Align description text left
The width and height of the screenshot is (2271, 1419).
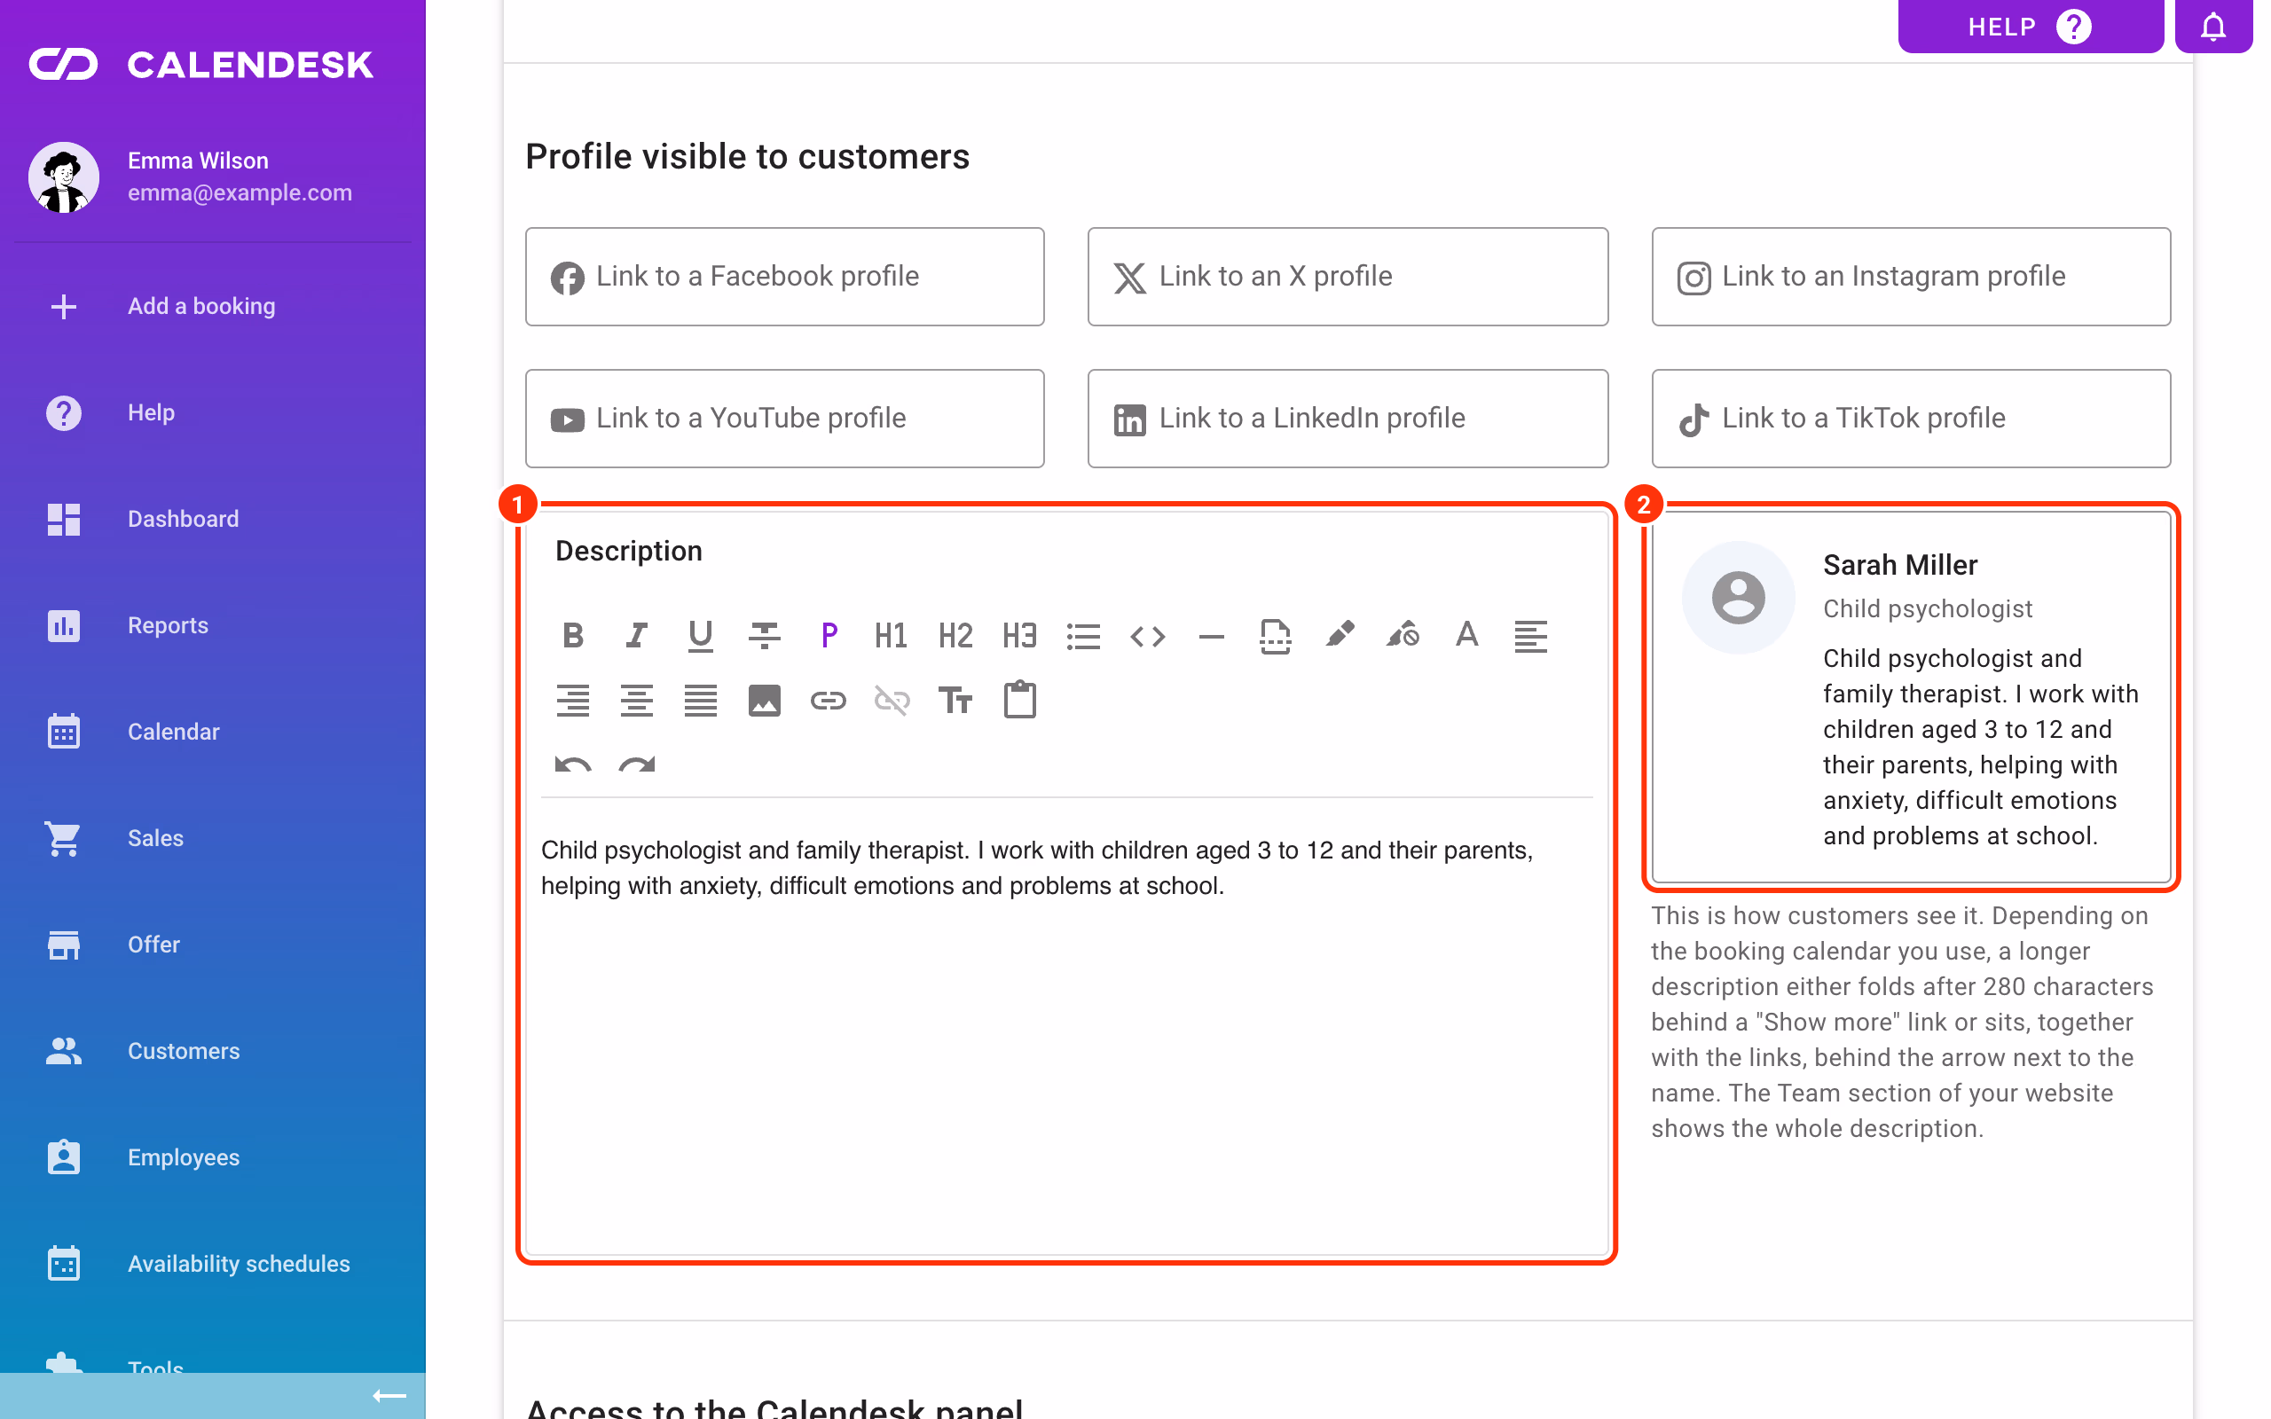tap(1529, 635)
